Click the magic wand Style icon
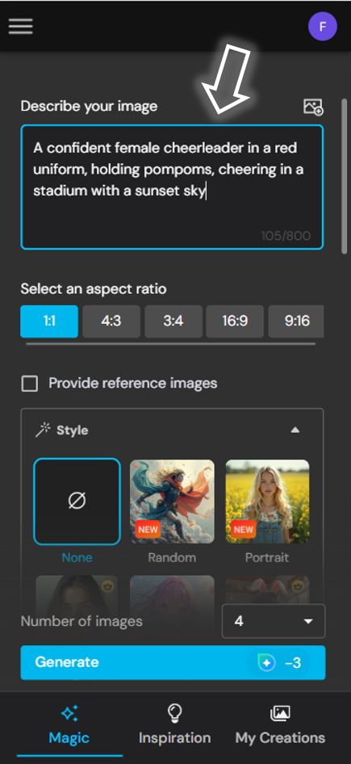The height and width of the screenshot is (764, 351). (x=43, y=430)
